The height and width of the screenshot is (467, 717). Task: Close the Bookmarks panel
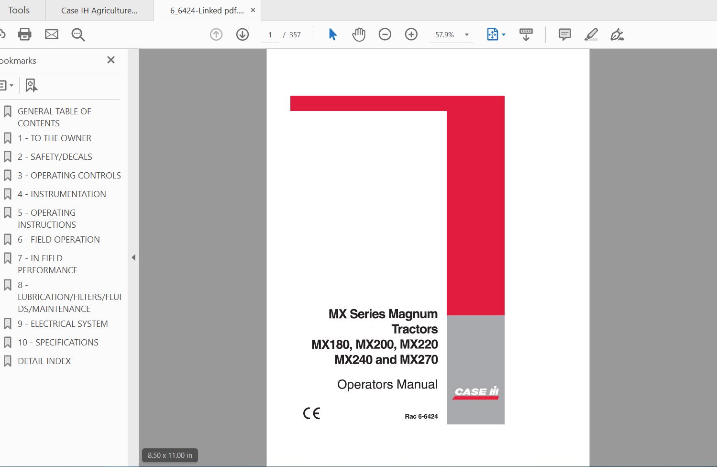pos(111,60)
